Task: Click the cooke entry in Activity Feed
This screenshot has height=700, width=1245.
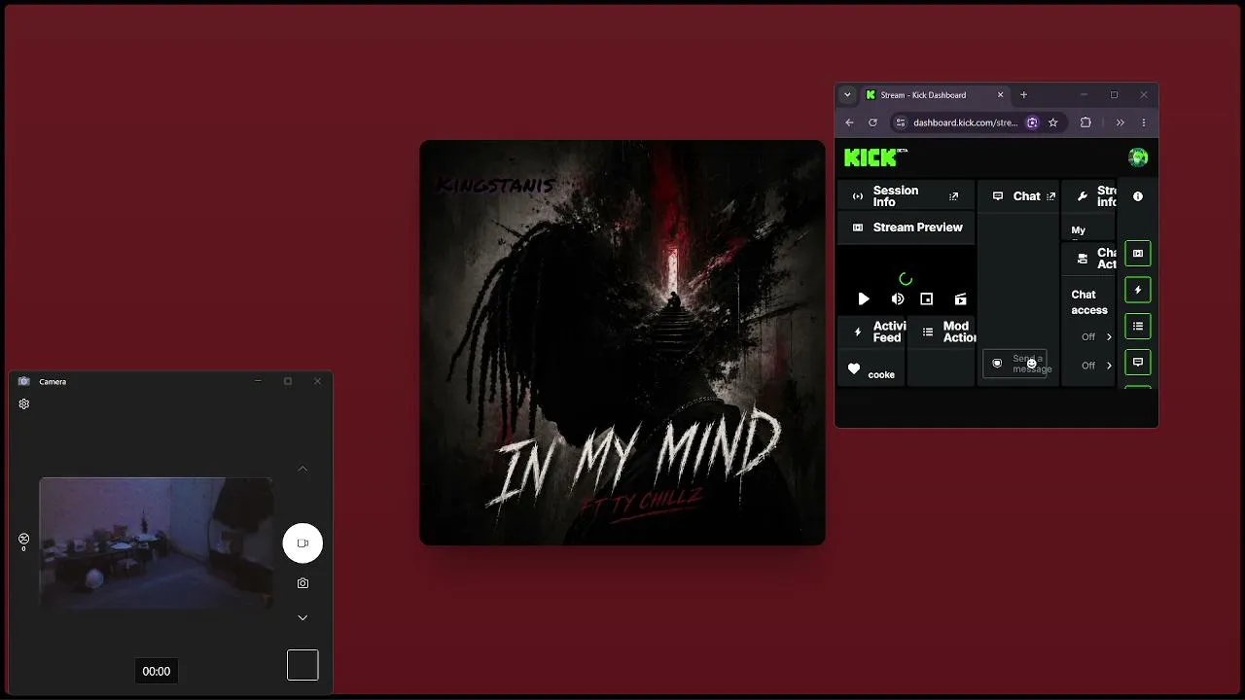Action: [881, 374]
